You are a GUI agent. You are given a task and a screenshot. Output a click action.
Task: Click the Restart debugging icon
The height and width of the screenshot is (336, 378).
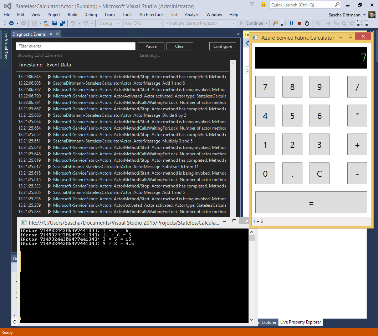[x=307, y=23]
